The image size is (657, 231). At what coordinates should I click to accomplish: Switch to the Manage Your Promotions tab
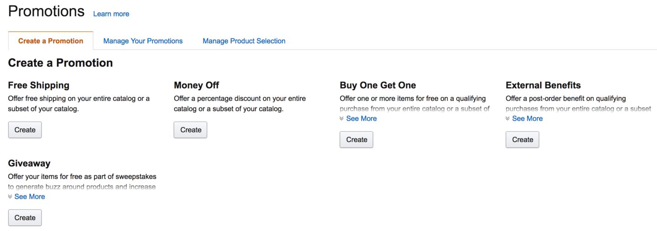point(143,41)
